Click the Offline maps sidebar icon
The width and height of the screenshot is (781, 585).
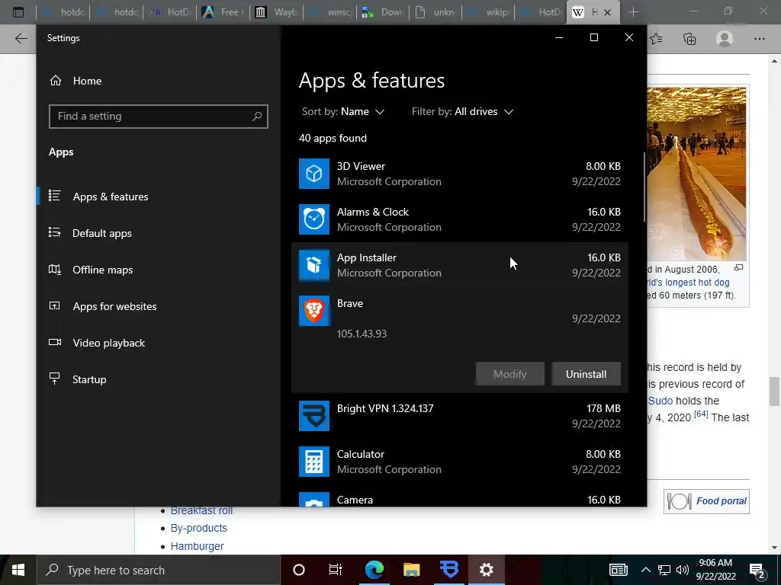[55, 270]
